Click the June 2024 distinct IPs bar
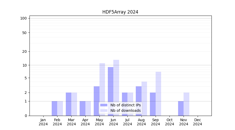Image resolution: width=235 pixels, height=130 pixels. (110, 91)
